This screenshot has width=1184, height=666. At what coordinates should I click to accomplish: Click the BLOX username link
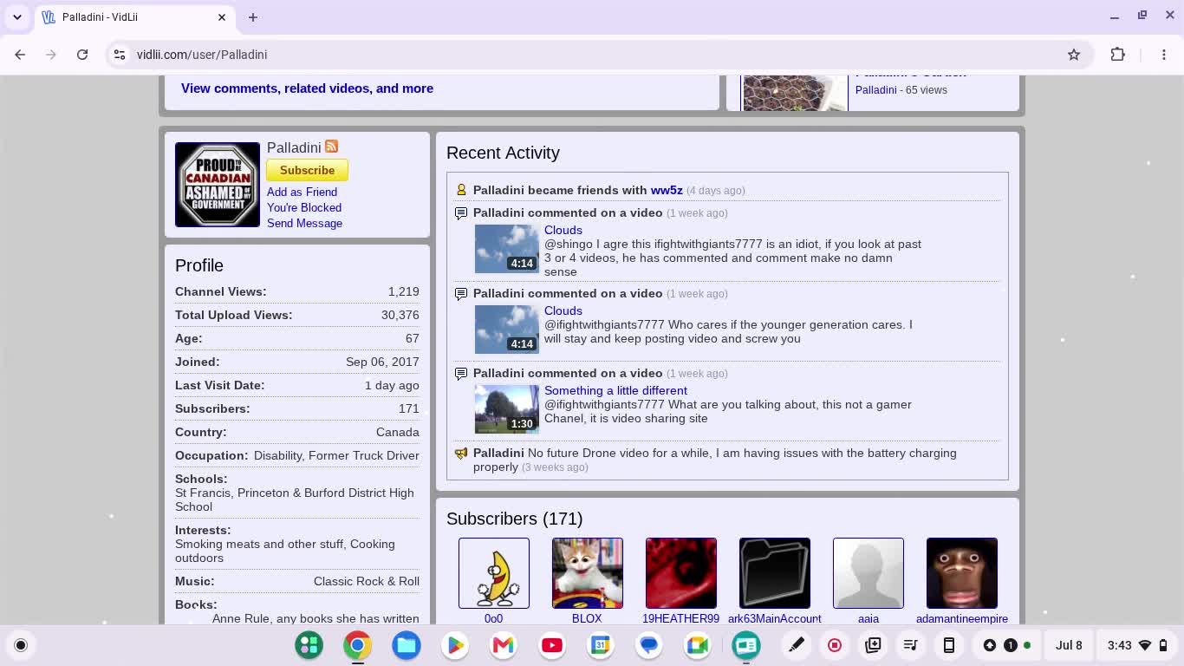click(x=587, y=618)
